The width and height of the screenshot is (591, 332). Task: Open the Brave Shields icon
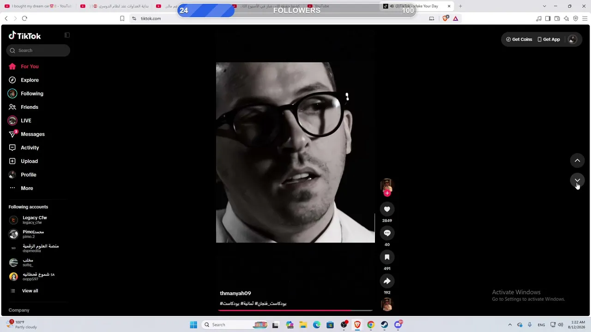(446, 18)
